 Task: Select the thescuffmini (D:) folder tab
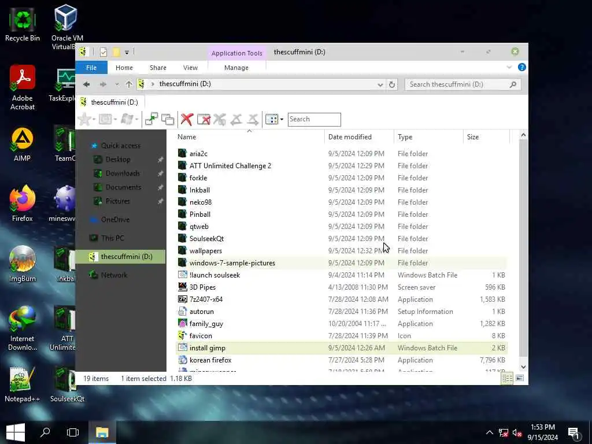(110, 102)
